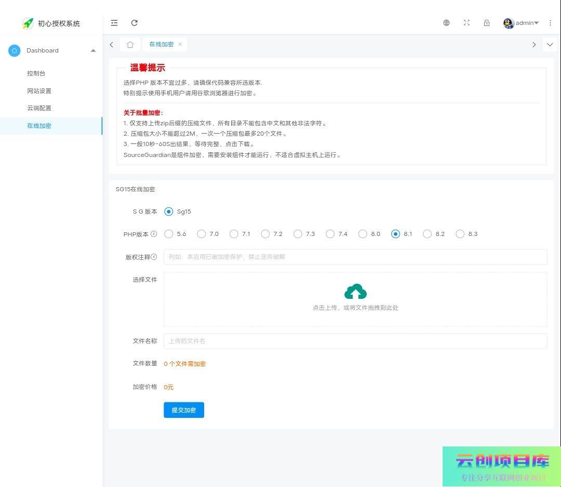Select the Sg15 version radio button
Image resolution: width=561 pixels, height=487 pixels.
pyautogui.click(x=169, y=212)
